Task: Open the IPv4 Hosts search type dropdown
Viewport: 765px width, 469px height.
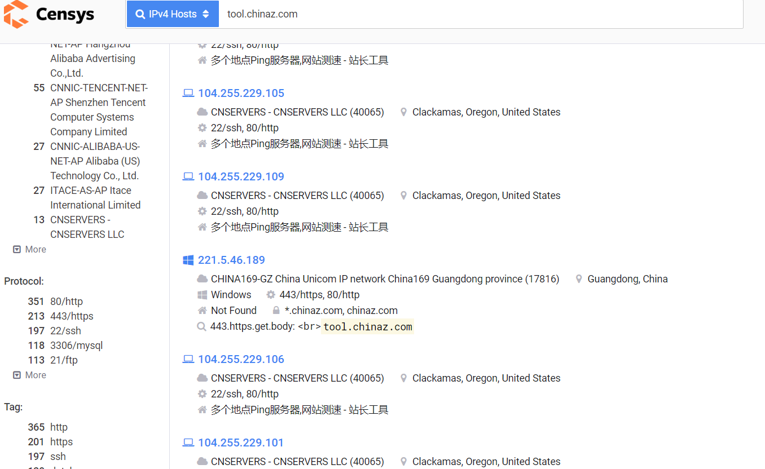Action: pyautogui.click(x=173, y=14)
